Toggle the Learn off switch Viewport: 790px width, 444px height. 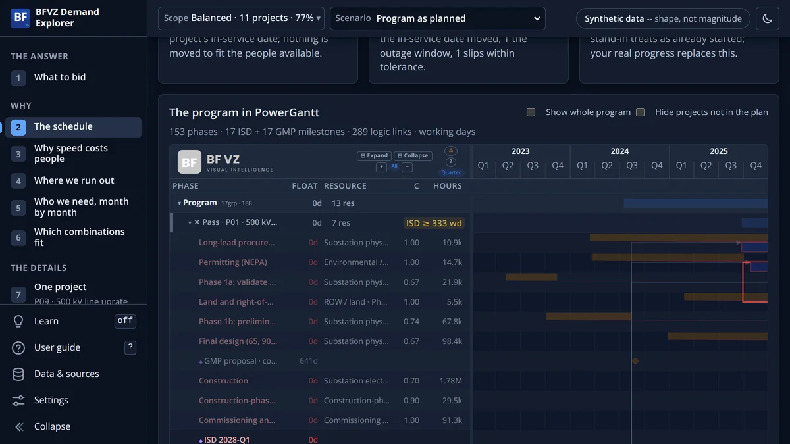click(125, 321)
